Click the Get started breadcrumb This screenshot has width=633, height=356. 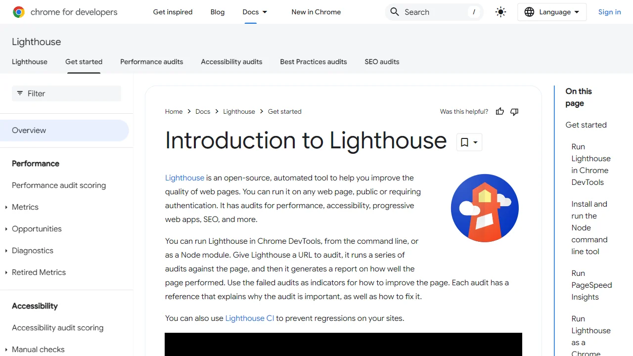coord(285,112)
